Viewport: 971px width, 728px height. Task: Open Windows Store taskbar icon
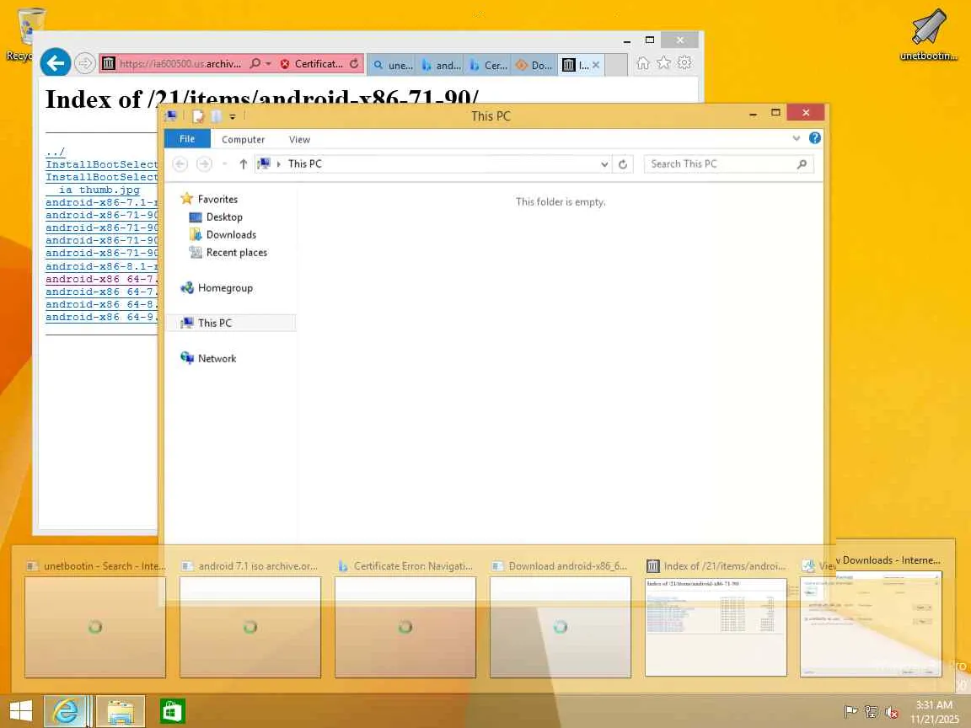tap(172, 711)
